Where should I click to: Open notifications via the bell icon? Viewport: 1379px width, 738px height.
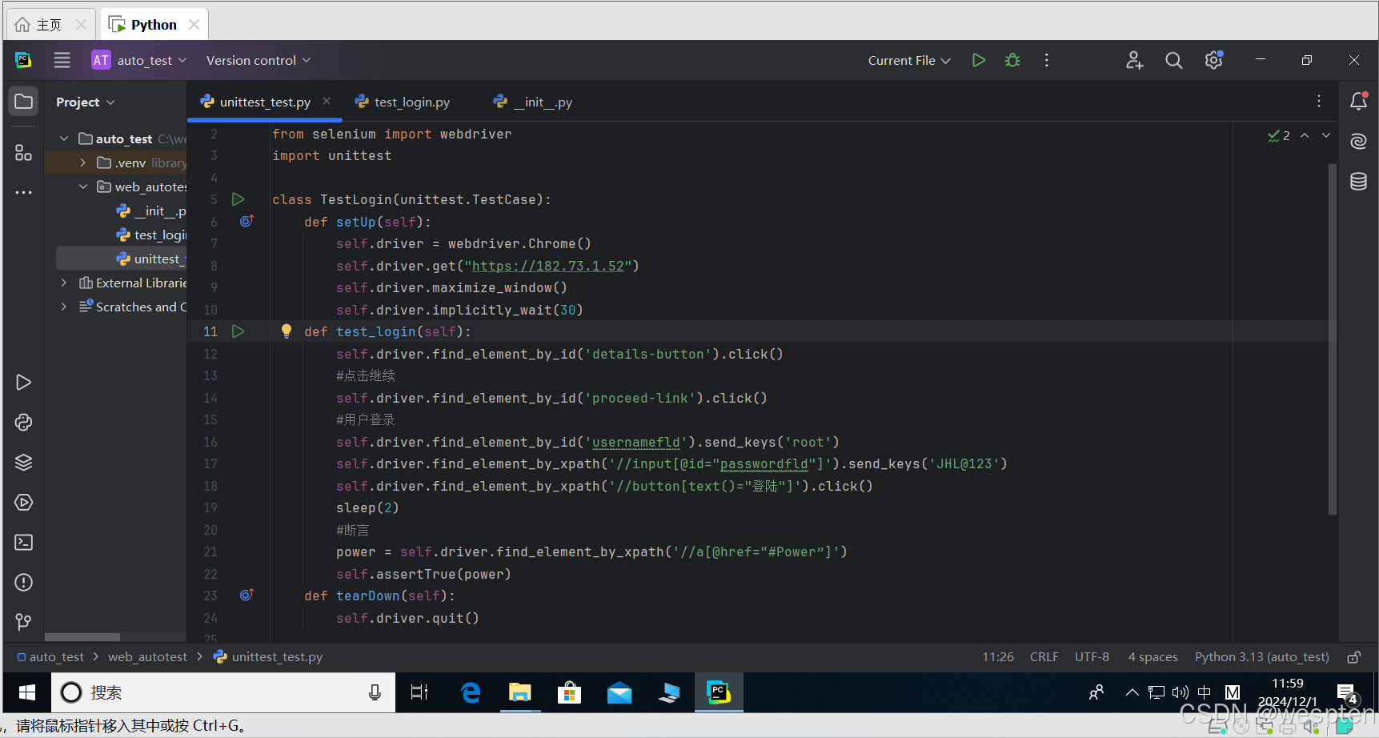[1358, 101]
